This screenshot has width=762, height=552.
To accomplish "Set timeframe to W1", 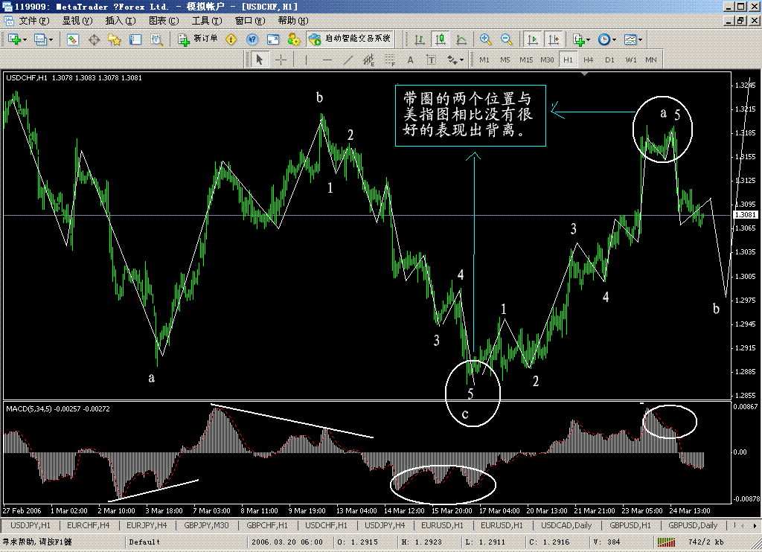I will point(631,60).
